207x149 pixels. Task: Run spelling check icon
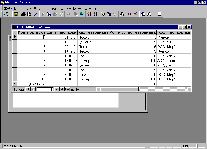[35, 14]
